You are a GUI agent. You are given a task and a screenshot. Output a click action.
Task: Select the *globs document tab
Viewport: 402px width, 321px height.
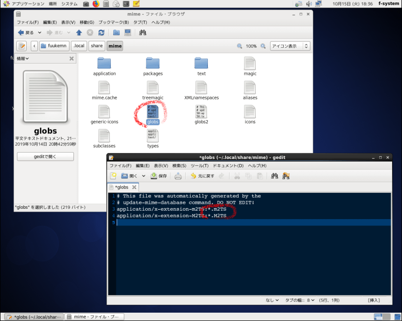[x=123, y=187]
